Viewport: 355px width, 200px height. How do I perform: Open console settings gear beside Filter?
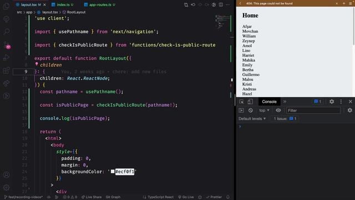(350, 111)
